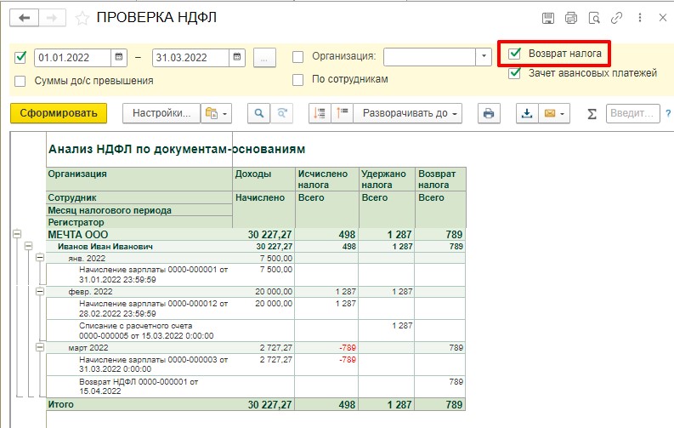Viewport: 674px width, 428px height.
Task: Expand all groups icon in toolbar
Action: click(343, 113)
